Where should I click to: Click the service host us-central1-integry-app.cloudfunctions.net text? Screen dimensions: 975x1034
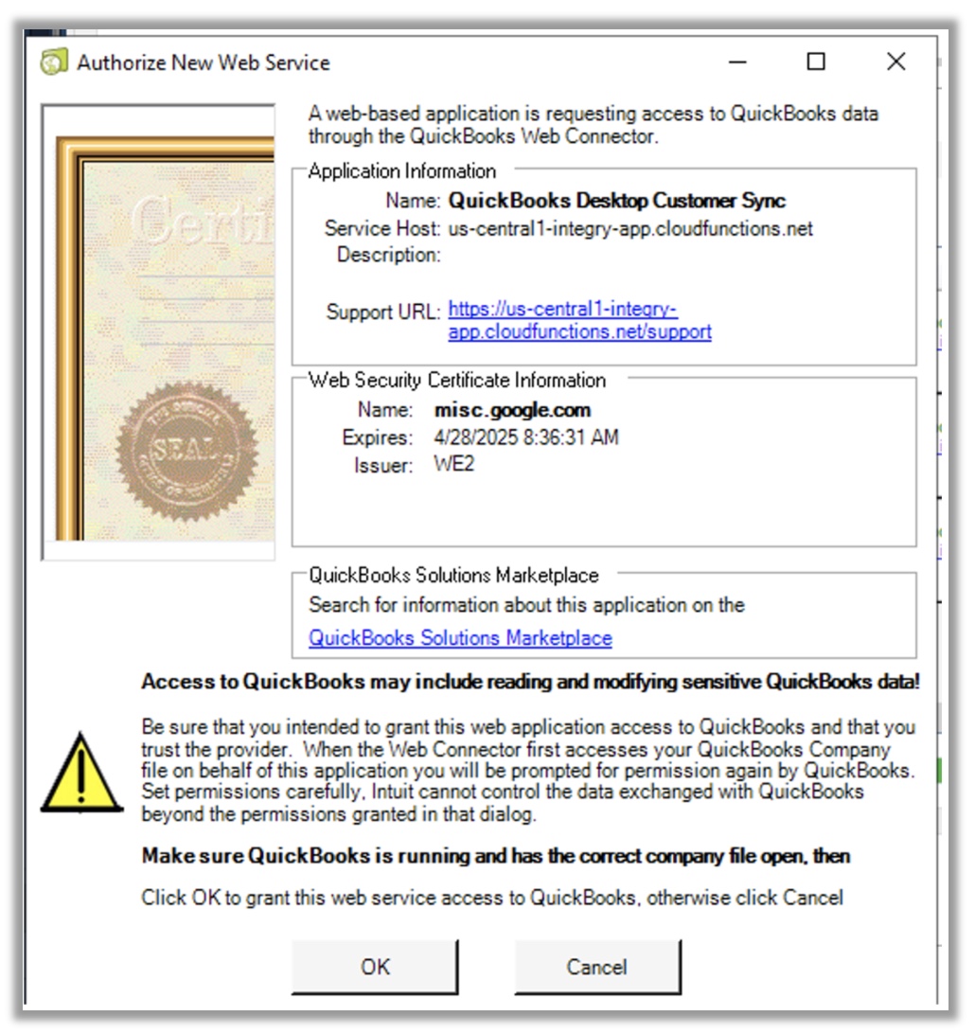[630, 229]
